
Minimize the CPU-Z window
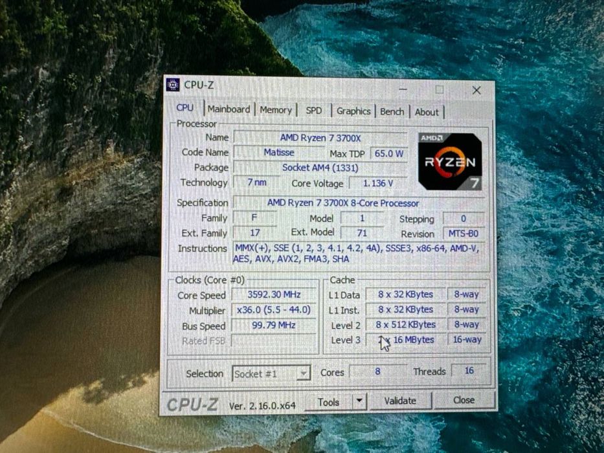[x=403, y=89]
